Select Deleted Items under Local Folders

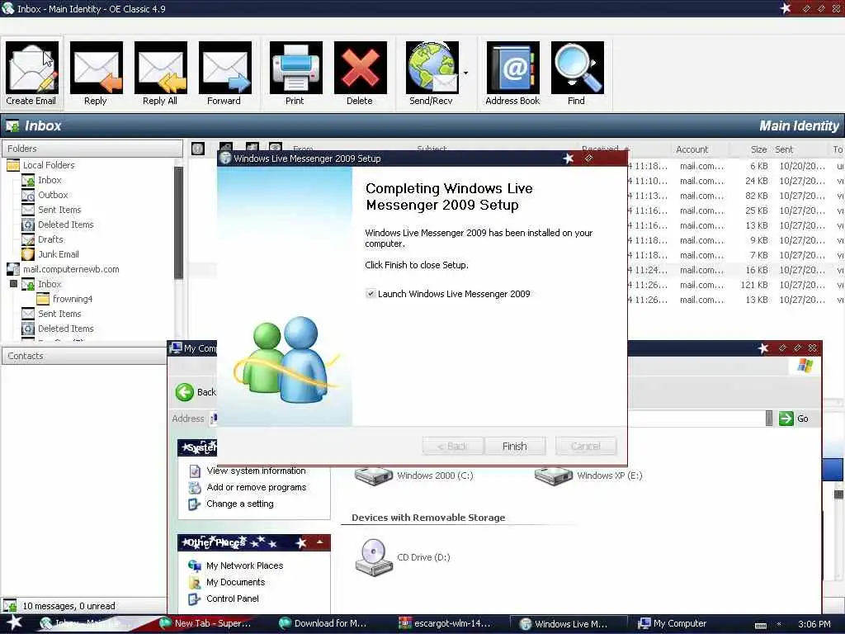pyautogui.click(x=65, y=225)
